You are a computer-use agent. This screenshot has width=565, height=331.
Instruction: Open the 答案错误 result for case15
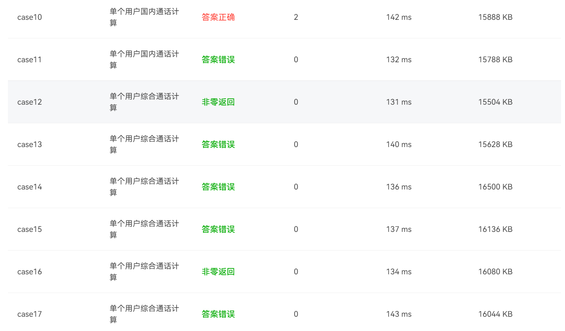[218, 230]
